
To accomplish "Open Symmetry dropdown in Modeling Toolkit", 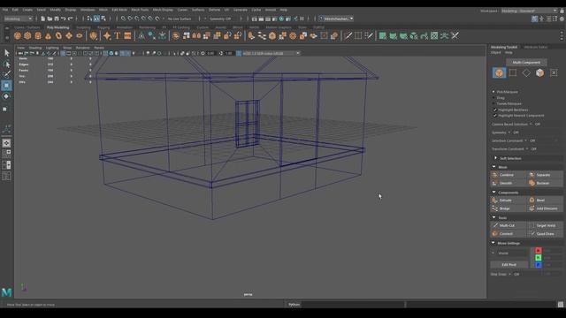I will [509, 132].
